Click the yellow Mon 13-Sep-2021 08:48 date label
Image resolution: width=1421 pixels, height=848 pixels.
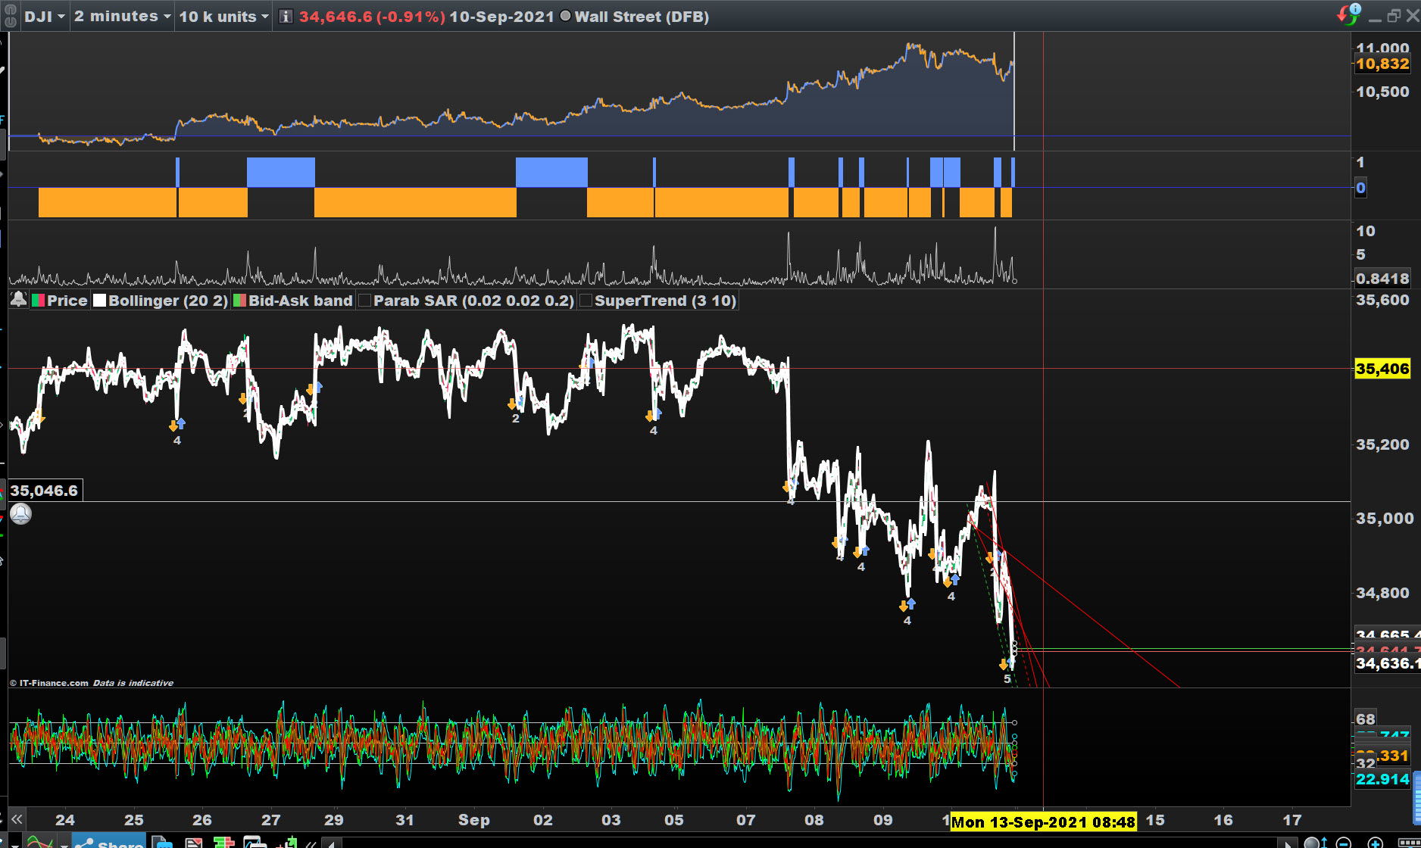[x=1044, y=821]
